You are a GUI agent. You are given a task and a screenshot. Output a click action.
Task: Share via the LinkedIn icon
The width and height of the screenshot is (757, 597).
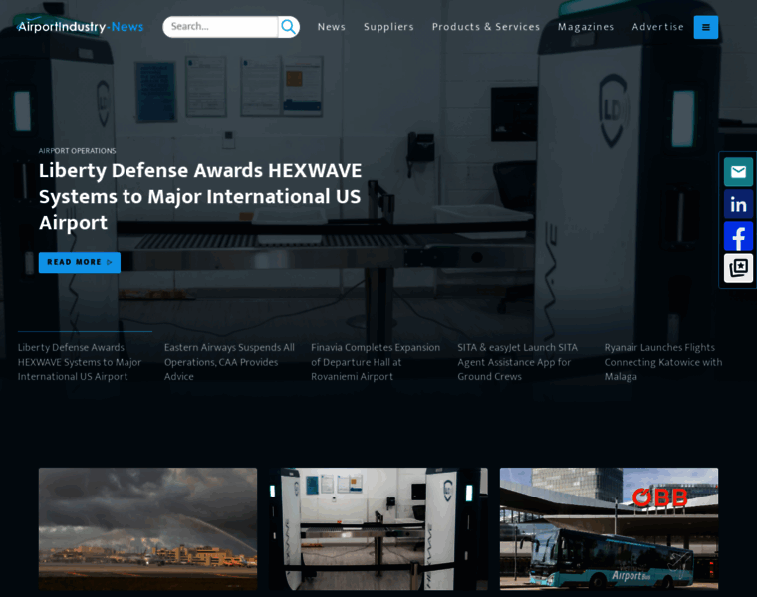tap(738, 204)
